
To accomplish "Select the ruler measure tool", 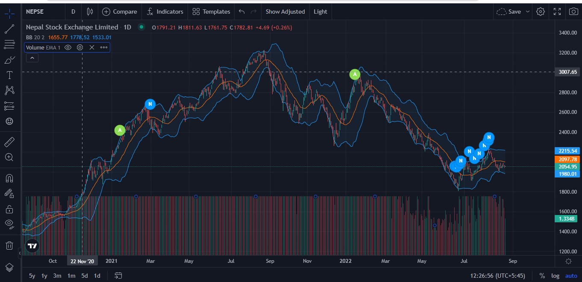I will pos(9,142).
